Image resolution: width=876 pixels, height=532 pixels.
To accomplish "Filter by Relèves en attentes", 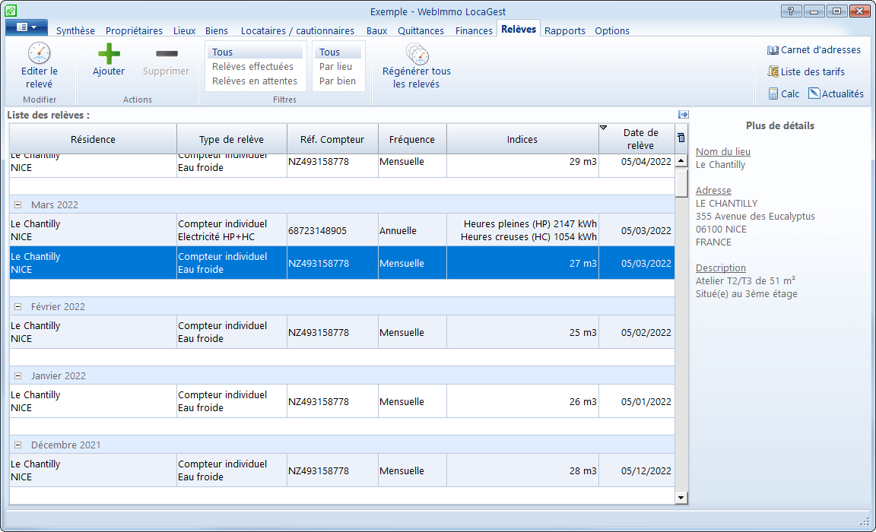I will (x=254, y=81).
